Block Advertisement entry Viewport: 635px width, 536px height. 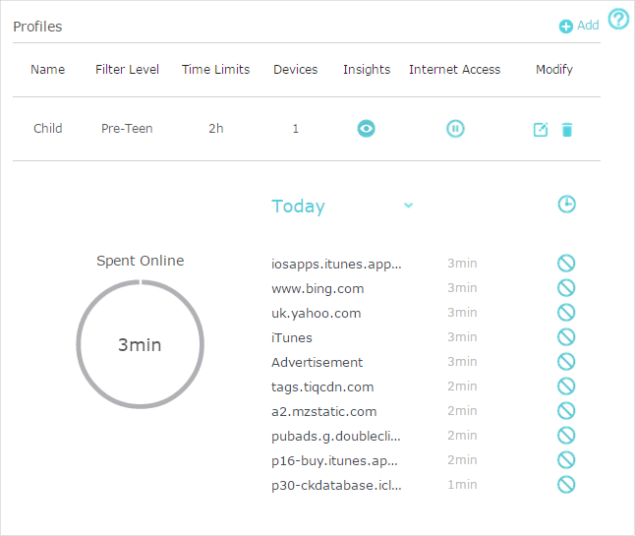(566, 362)
